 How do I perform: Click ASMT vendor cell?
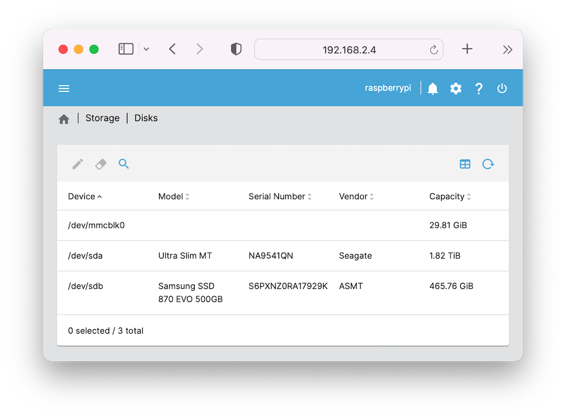(351, 286)
